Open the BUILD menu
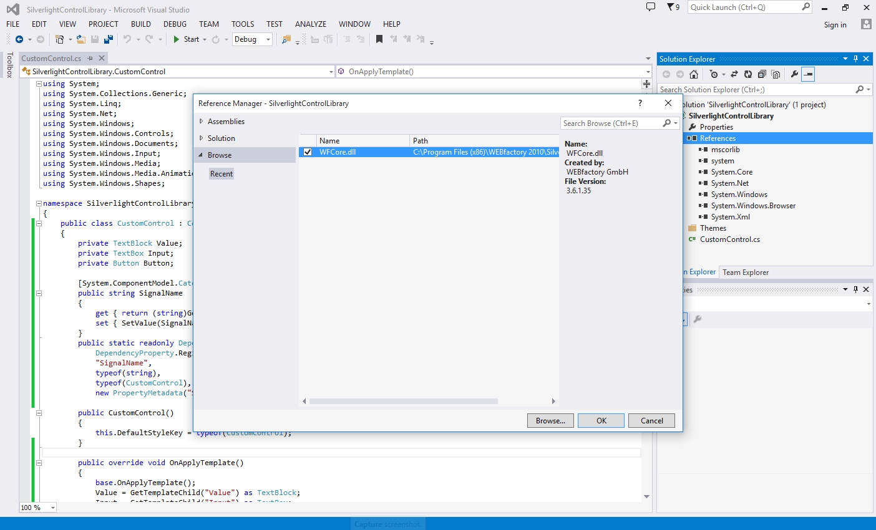The image size is (876, 530). click(140, 24)
